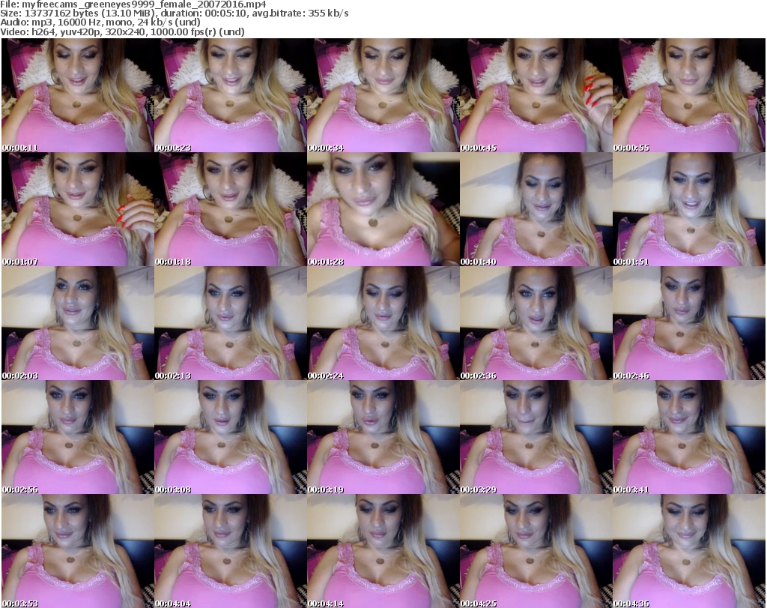This screenshot has width=767, height=608.
Task: Click the Size and duration info line
Action: (x=175, y=13)
